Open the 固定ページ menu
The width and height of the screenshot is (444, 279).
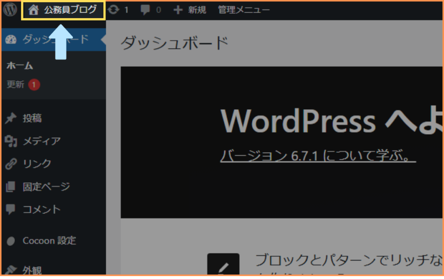point(46,187)
